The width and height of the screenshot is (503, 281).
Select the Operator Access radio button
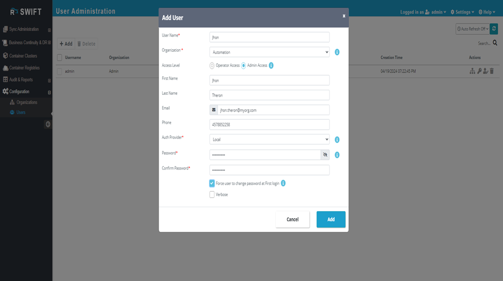[x=212, y=65]
